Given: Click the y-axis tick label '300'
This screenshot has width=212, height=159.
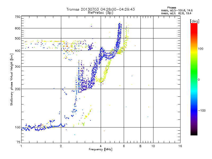Looking at the screenshot, I should pos(17,67).
